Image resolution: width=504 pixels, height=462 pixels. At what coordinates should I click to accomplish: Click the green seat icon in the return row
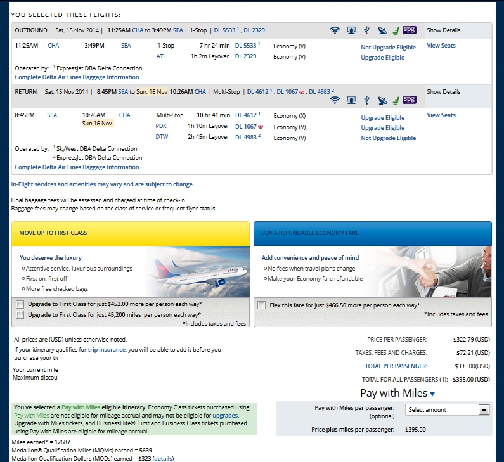click(x=396, y=100)
